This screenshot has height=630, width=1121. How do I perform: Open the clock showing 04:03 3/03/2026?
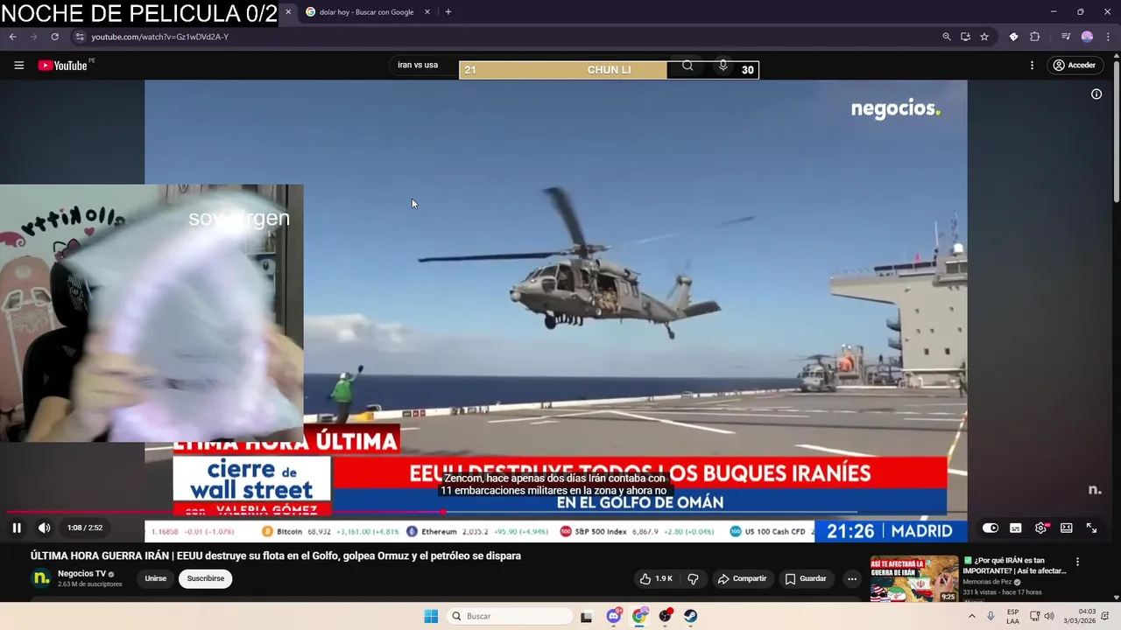(x=1079, y=616)
